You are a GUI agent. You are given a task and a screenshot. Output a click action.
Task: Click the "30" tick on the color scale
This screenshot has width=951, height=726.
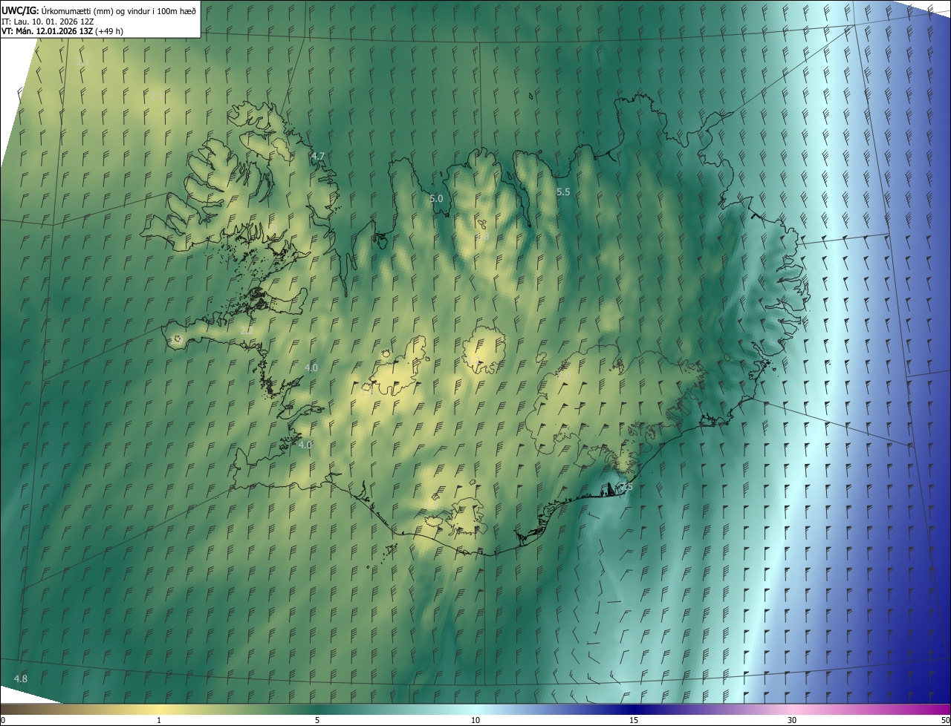point(792,720)
